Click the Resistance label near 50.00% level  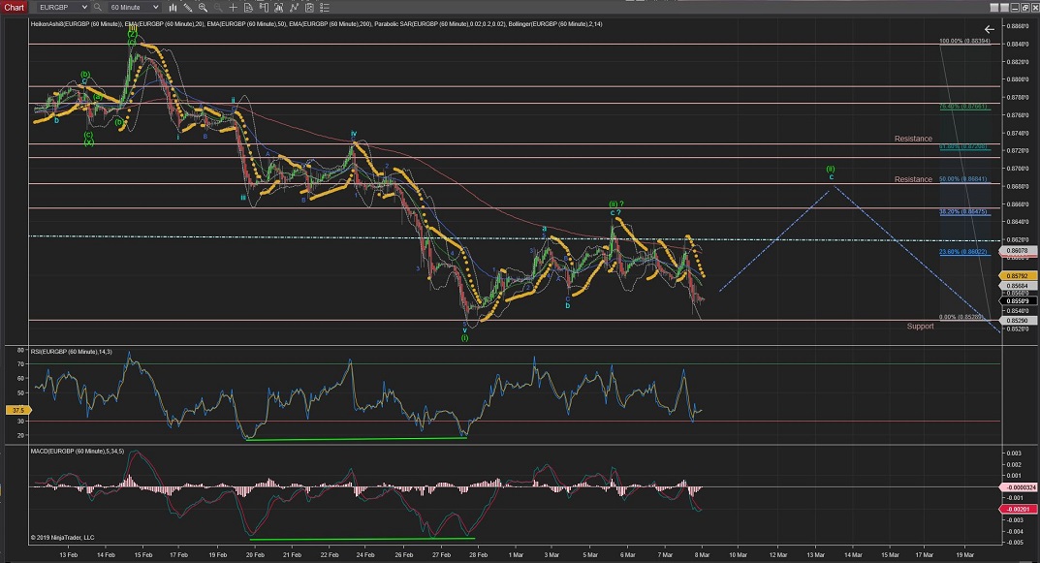tap(913, 179)
